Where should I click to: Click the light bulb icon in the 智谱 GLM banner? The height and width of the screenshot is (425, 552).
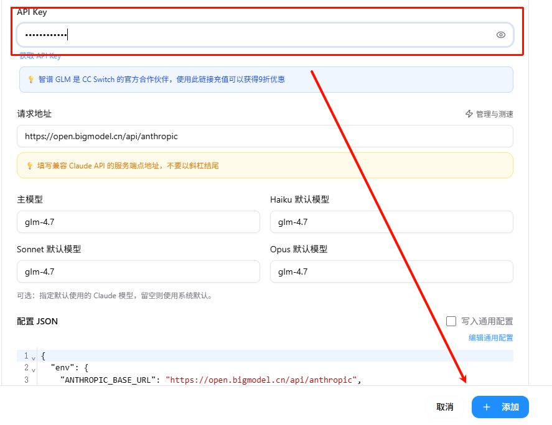coord(31,80)
